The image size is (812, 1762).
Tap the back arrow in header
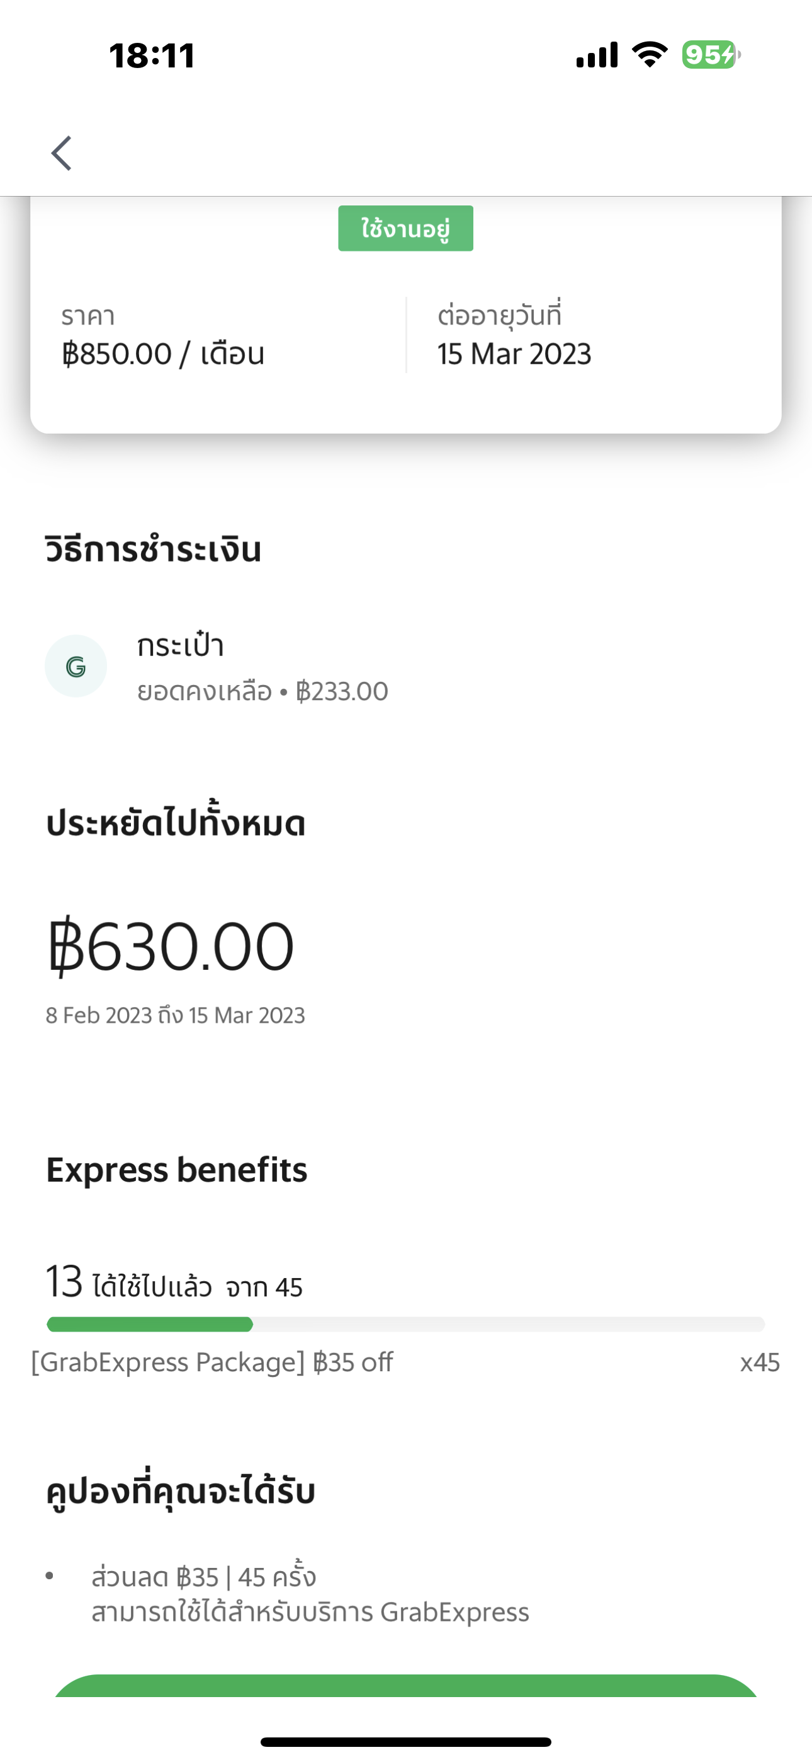click(62, 153)
